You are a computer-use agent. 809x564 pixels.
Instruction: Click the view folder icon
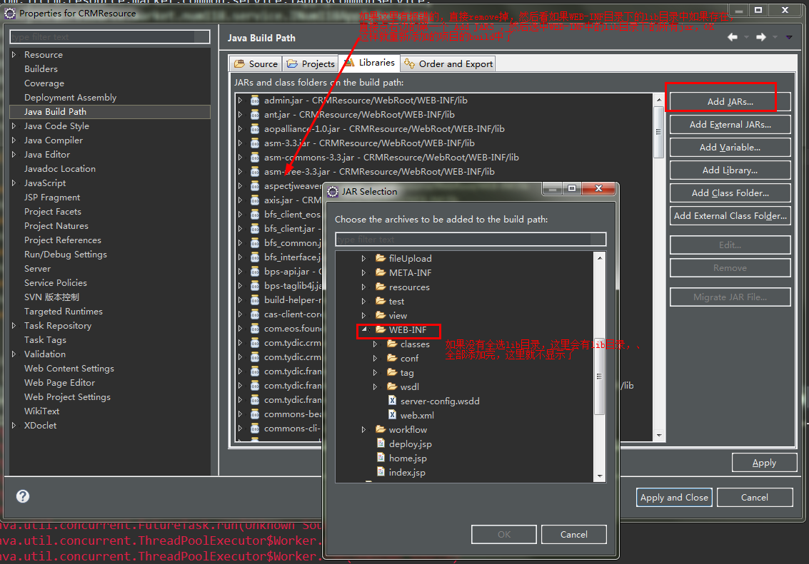pos(381,315)
